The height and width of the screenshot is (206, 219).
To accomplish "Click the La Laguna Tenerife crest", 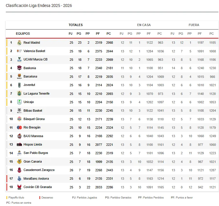I will pyautogui.click(x=19, y=93).
